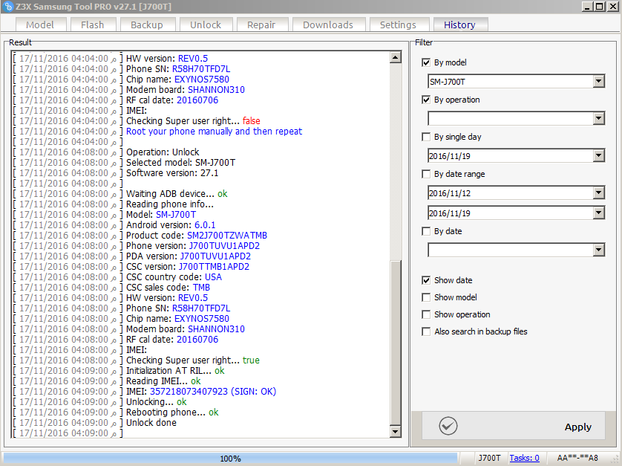Click the scroll-up arrow of the result log
Screen dimensions: 622x466
(x=395, y=58)
